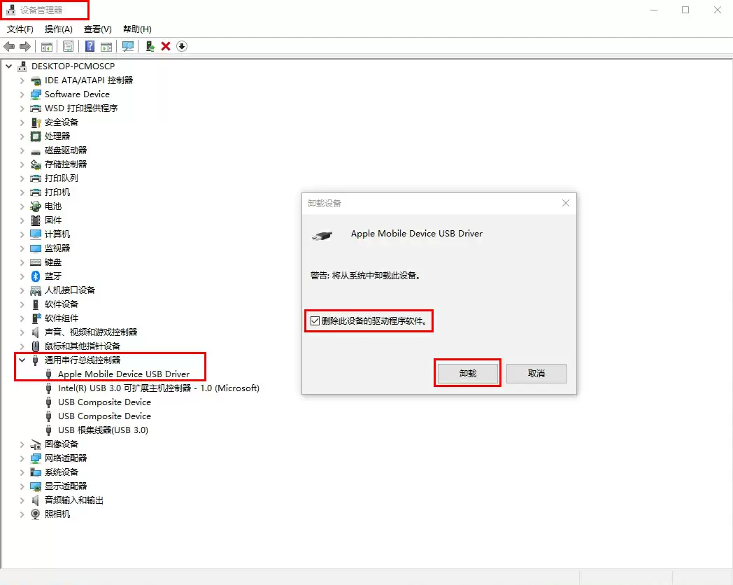Select the Bluetooth (蓝牙) device category icon
Viewport: 733px width, 585px height.
[x=36, y=276]
